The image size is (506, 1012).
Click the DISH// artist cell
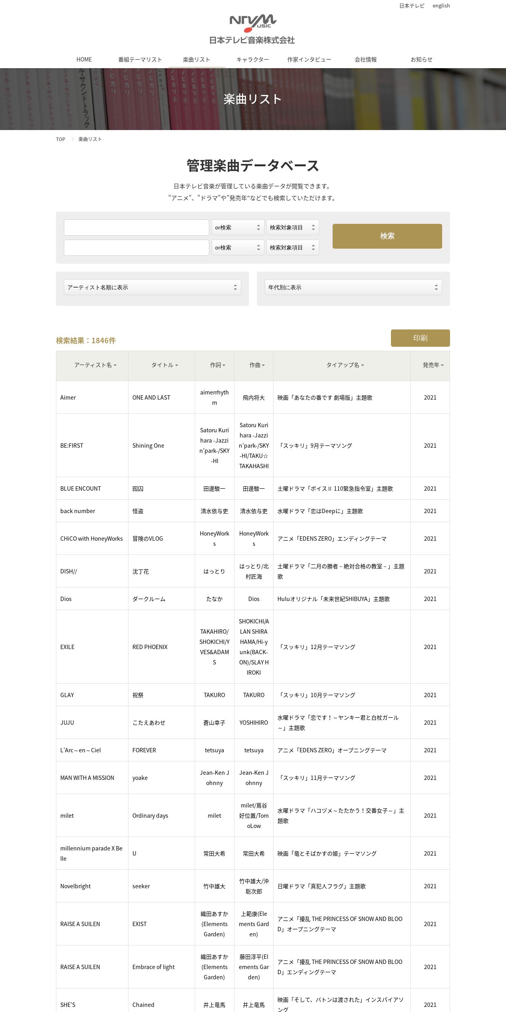[92, 571]
